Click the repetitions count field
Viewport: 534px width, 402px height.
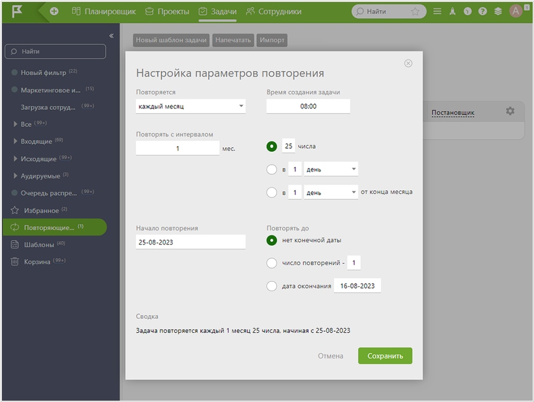354,262
